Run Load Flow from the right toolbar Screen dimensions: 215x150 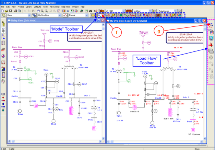coord(211,25)
